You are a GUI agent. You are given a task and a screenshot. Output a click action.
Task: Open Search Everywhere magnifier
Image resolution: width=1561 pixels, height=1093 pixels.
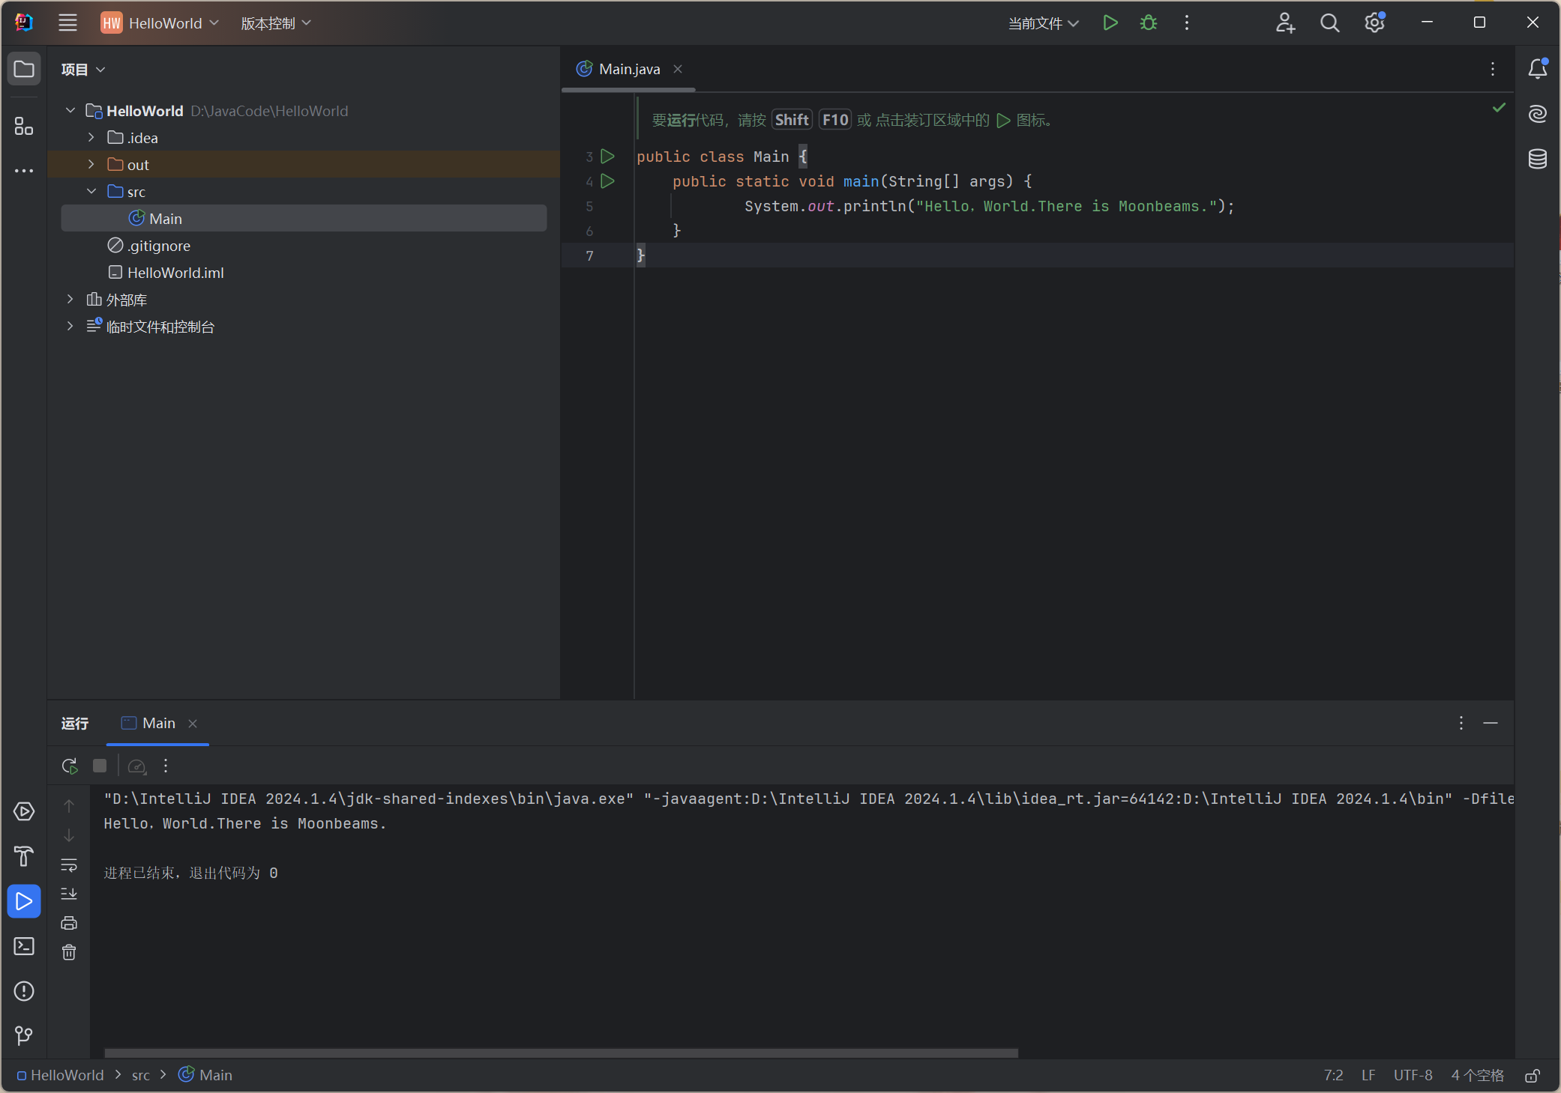[x=1329, y=22]
